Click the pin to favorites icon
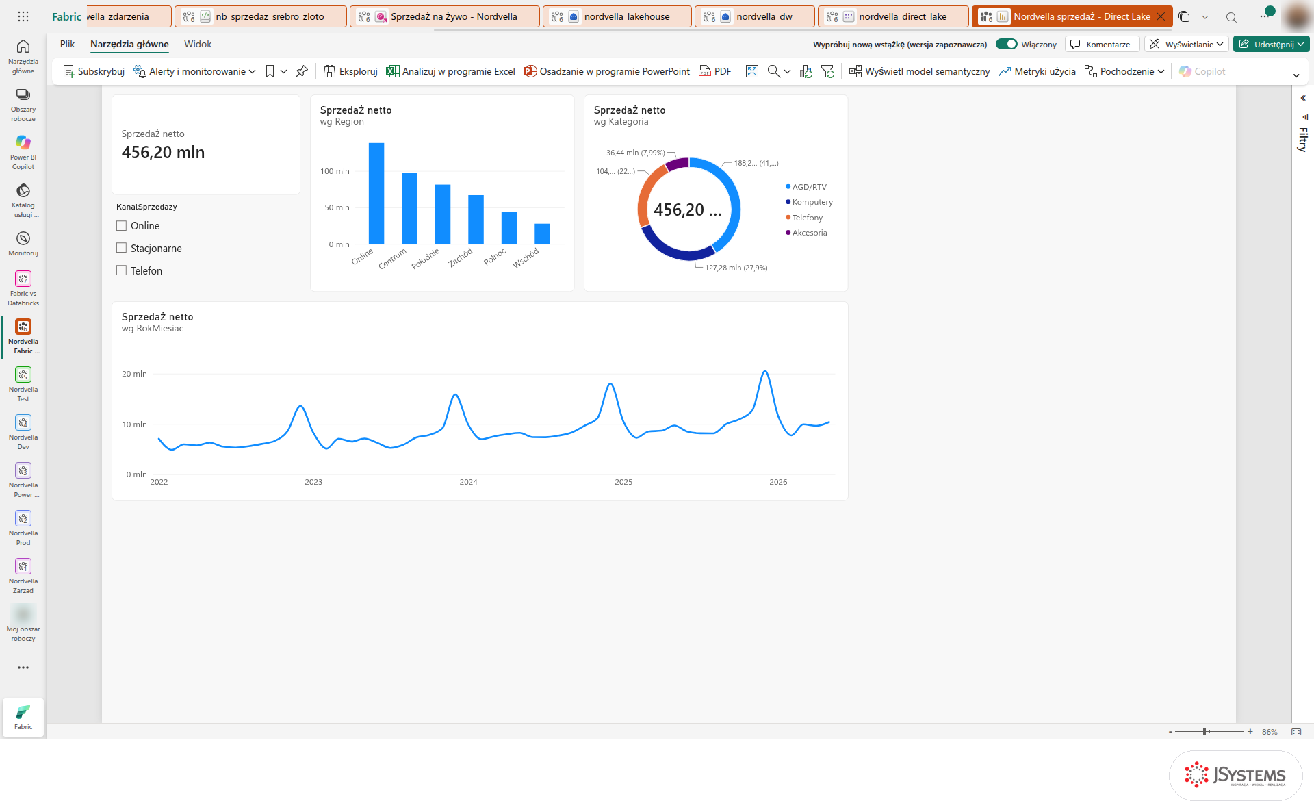Image resolution: width=1314 pixels, height=812 pixels. [302, 71]
